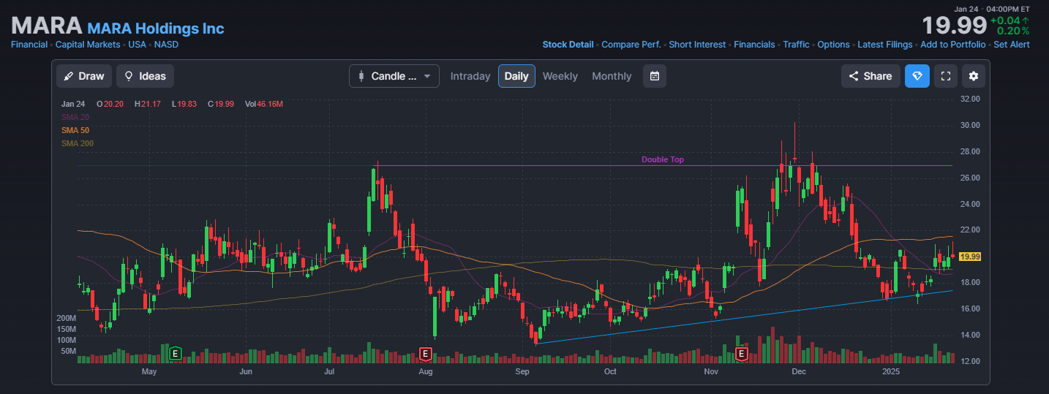This screenshot has height=394, width=1049.
Task: Click the 19.99 last price quote
Action: pos(954,26)
